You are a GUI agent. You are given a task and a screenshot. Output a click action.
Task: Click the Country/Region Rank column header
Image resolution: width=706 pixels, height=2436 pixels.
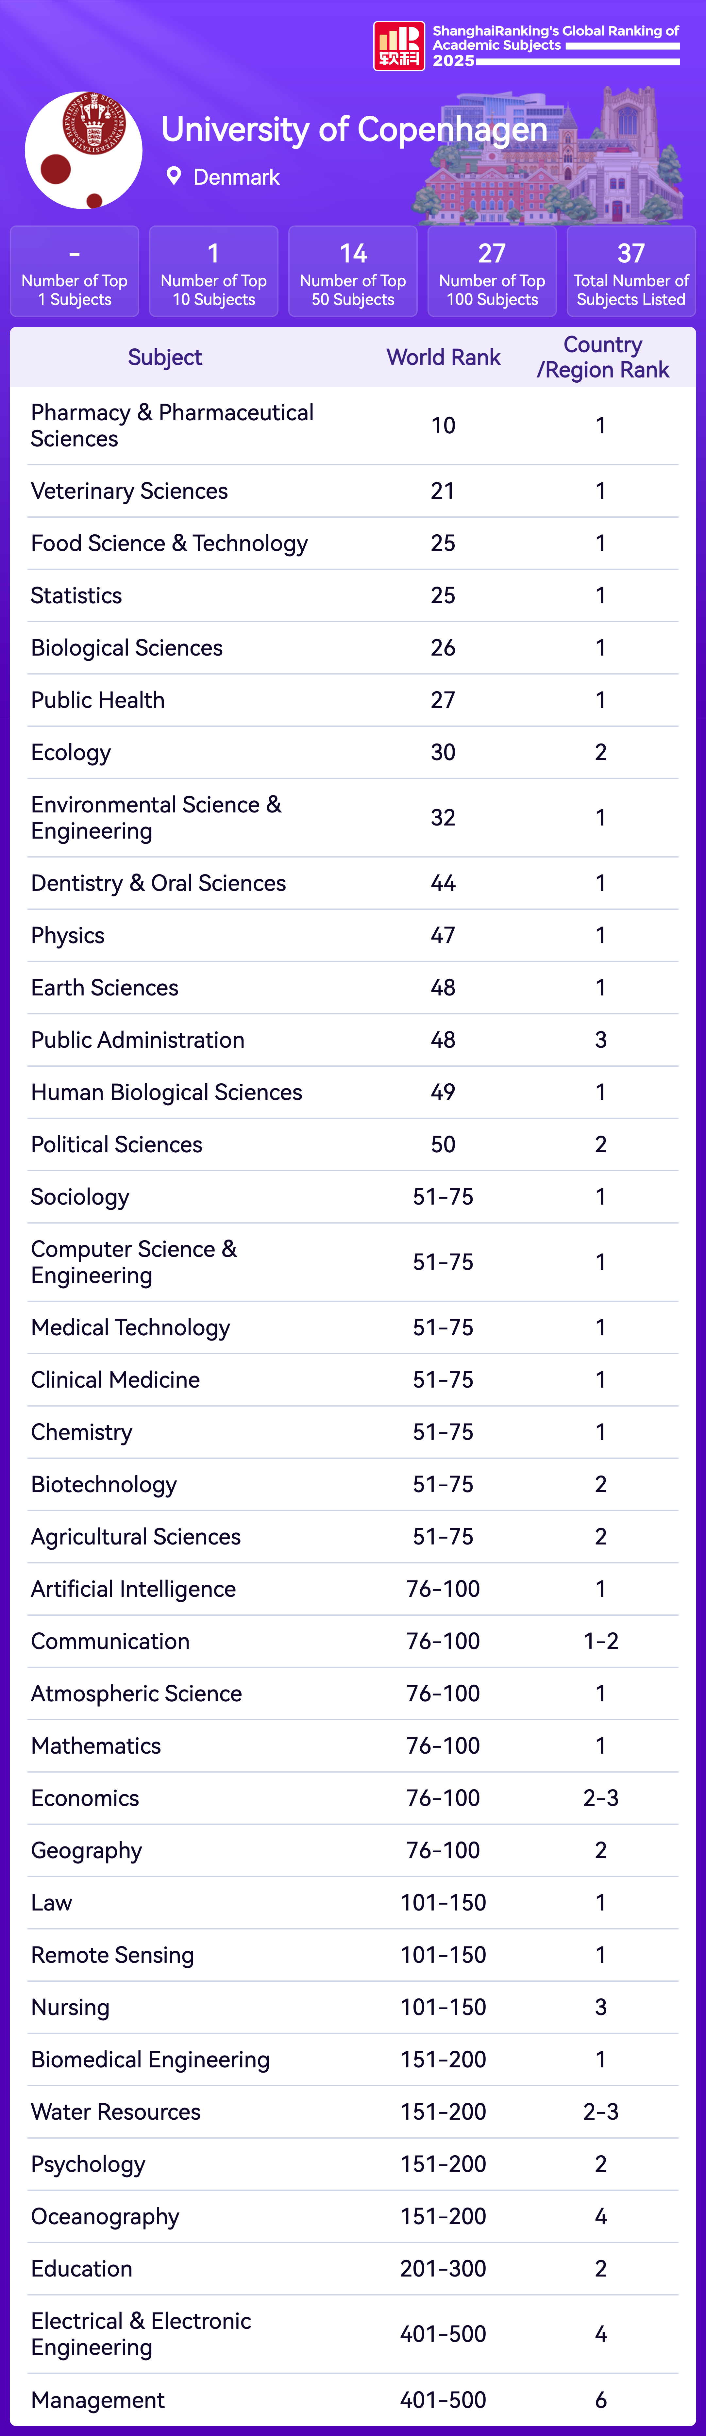603,358
